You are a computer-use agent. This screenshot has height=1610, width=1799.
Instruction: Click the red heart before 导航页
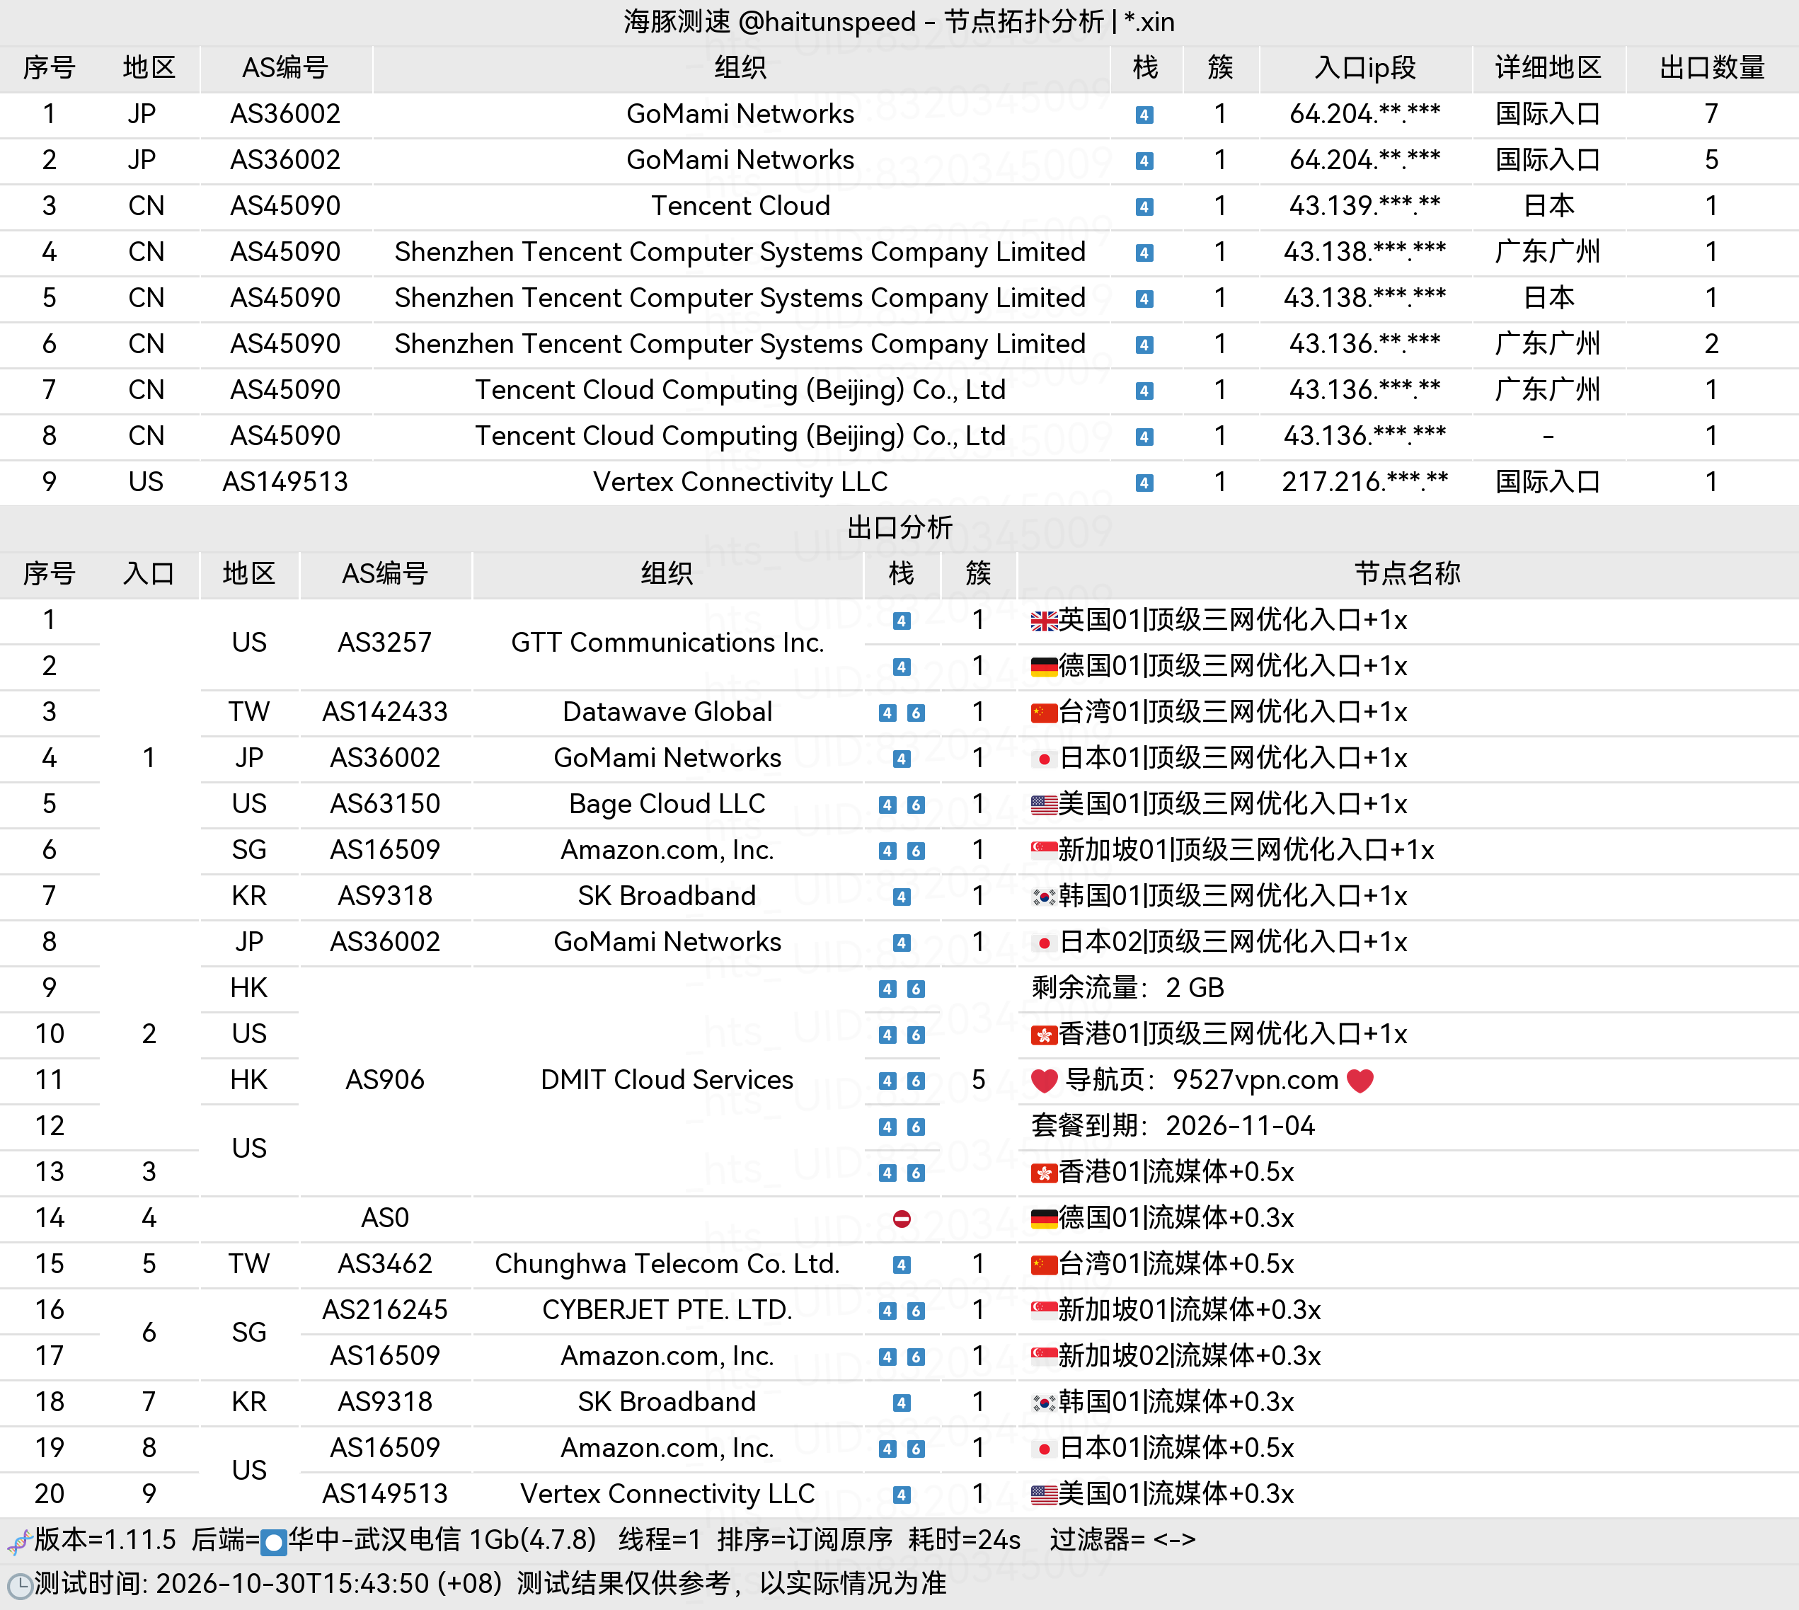click(1044, 1081)
